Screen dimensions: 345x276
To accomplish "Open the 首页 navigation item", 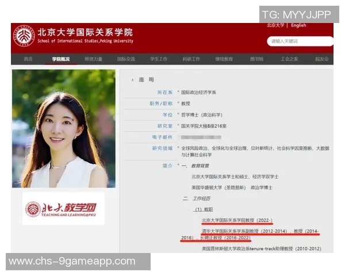I will [x=28, y=59].
